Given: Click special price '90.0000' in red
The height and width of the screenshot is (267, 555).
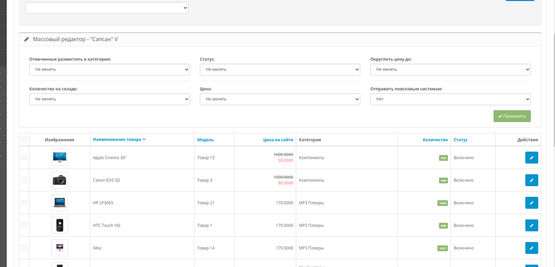Looking at the screenshot, I should click(x=285, y=160).
